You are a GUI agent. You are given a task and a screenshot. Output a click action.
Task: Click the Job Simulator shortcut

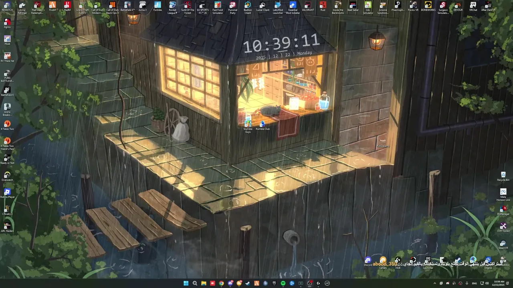pyautogui.click(x=368, y=8)
